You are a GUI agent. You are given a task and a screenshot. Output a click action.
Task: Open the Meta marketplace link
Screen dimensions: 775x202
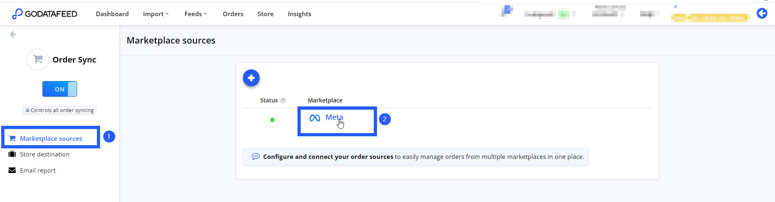[334, 117]
